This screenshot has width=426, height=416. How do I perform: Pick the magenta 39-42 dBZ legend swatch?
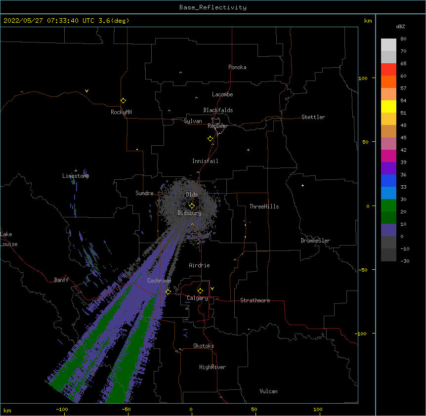(x=388, y=156)
